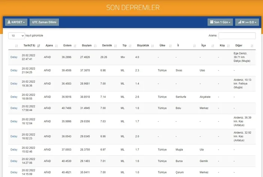Click the Akdeniz 32.92 km Kas text
This screenshot has width=263, height=177.
tap(242, 136)
